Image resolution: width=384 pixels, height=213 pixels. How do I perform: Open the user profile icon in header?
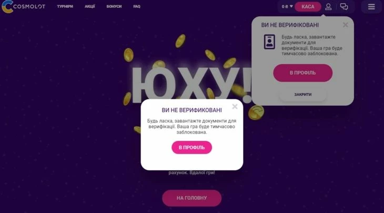click(328, 7)
